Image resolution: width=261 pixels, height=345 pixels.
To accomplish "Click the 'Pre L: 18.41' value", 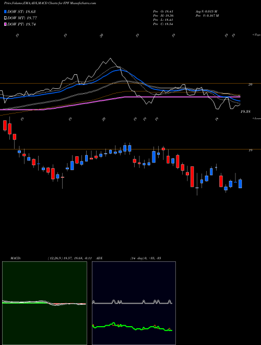I will point(163,20).
